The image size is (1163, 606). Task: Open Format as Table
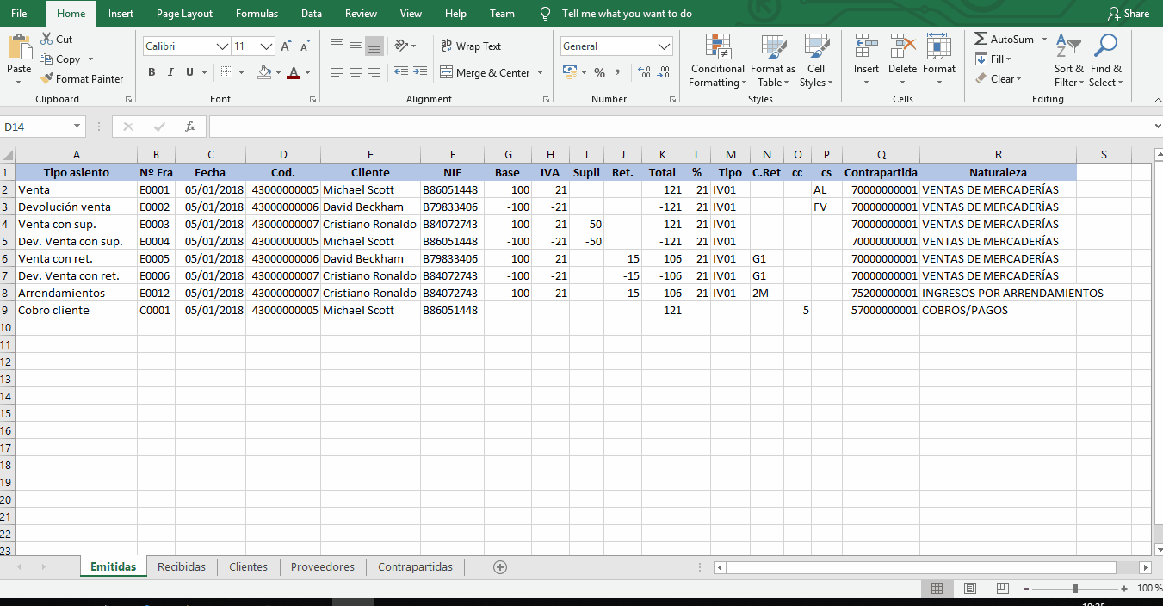point(773,60)
